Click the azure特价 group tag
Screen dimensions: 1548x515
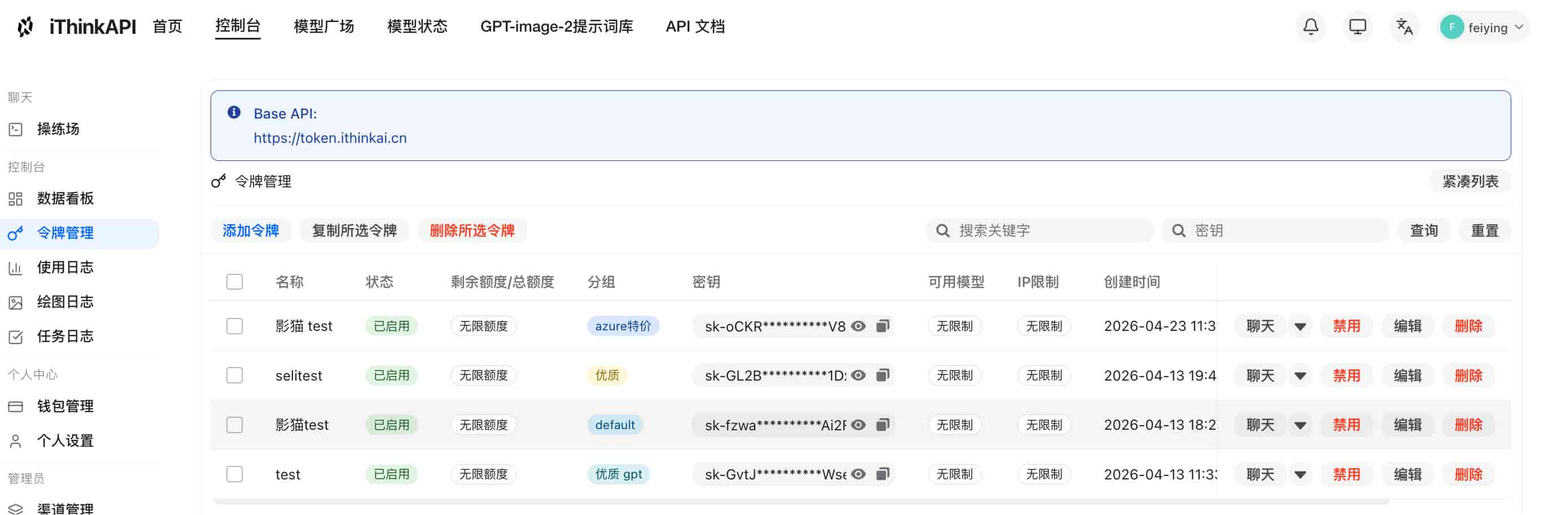(x=623, y=326)
